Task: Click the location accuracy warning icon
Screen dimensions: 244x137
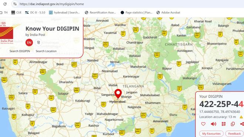Action: pyautogui.click(x=241, y=117)
